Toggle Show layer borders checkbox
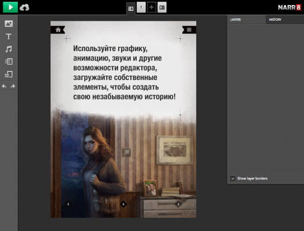 [233, 178]
